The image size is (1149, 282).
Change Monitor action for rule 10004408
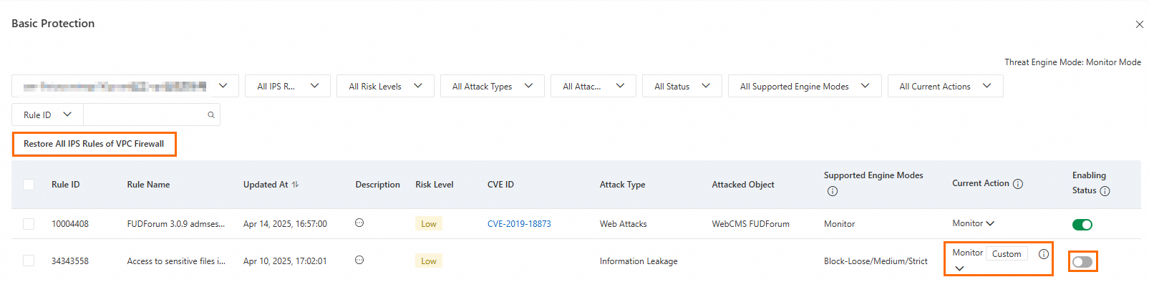(973, 223)
